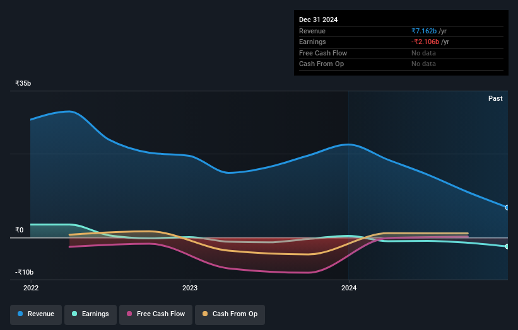The image size is (518, 330).
Task: Toggle the Cash From Op legend series
Action: point(230,314)
